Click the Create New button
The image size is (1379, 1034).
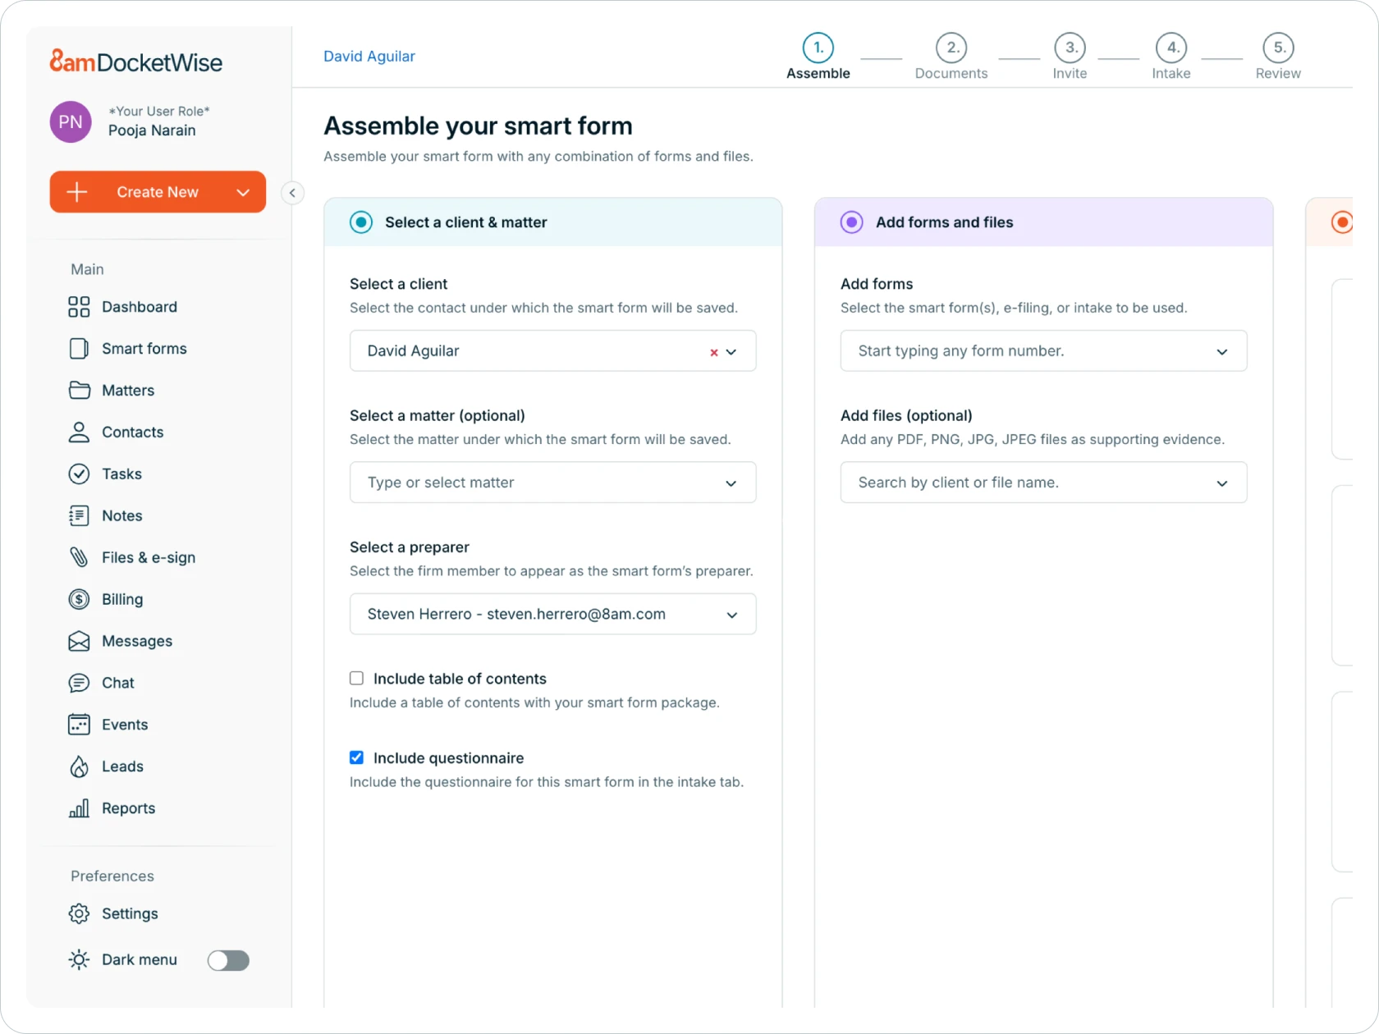pyautogui.click(x=158, y=192)
